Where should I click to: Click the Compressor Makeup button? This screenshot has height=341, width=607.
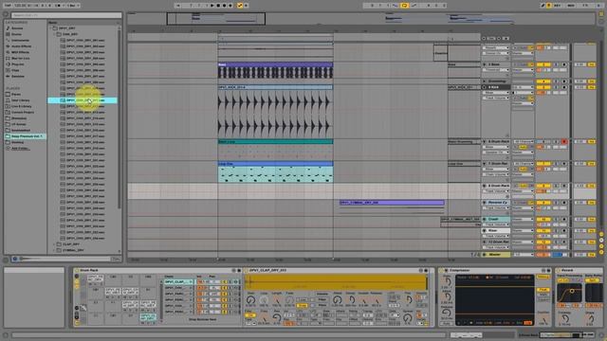pos(543,277)
